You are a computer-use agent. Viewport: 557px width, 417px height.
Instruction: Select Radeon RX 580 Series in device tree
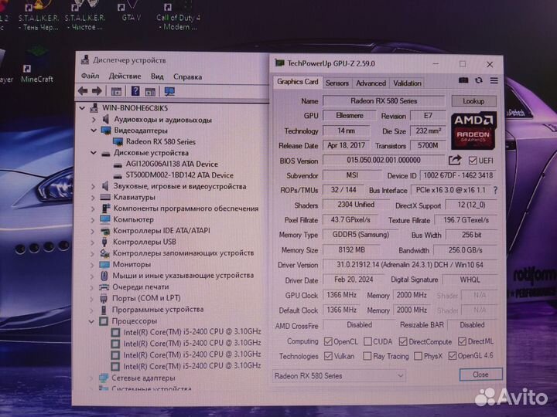161,141
